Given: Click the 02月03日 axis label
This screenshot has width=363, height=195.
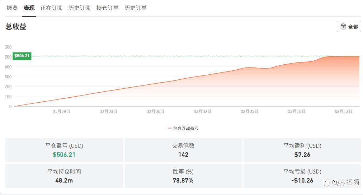Looking at the screenshot, I should point(108,111).
